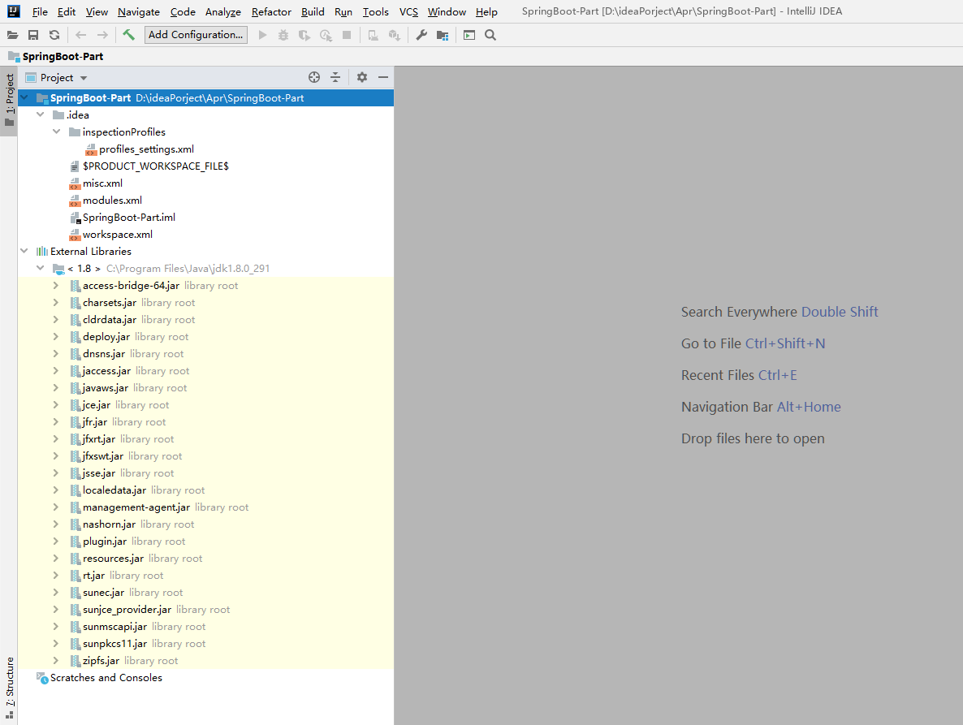963x725 pixels.
Task: Expand rt.jar library root
Action: point(56,576)
